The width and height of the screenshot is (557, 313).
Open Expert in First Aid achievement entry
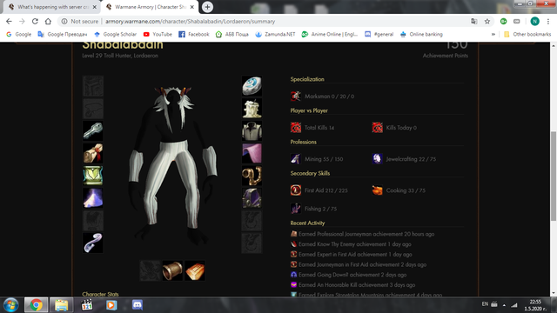pos(352,255)
